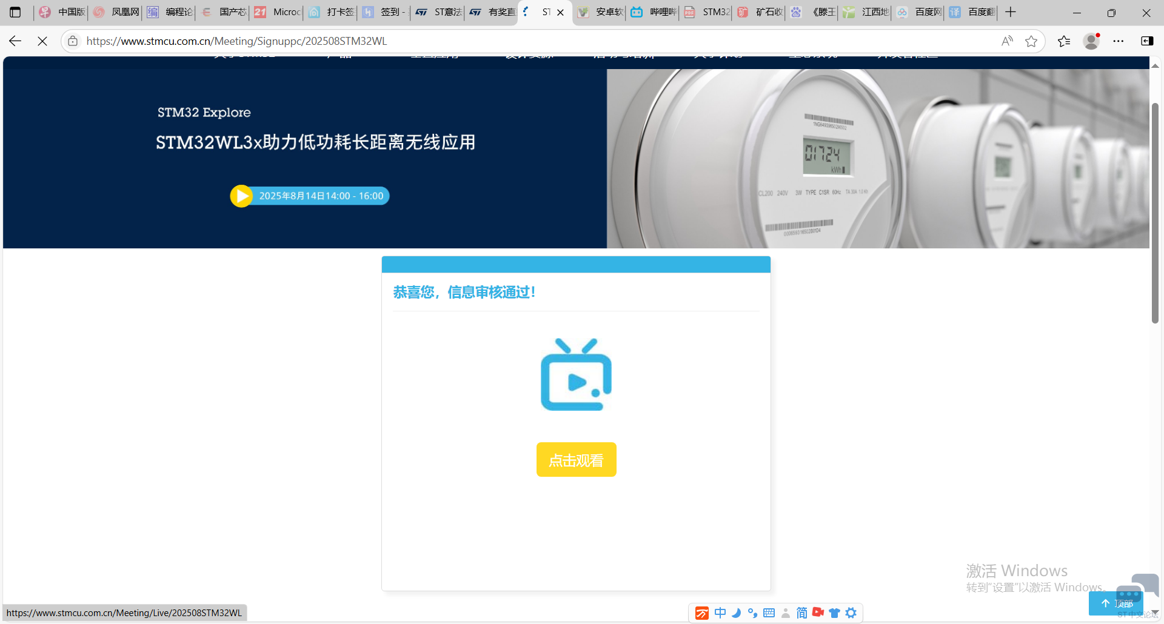Click the site information lock icon
Screen dimensions: 1164x624
pos(73,41)
